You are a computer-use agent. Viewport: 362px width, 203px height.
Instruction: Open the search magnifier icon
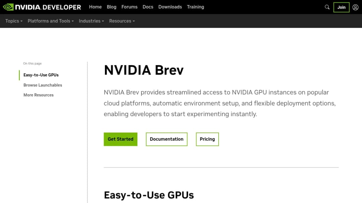[327, 7]
